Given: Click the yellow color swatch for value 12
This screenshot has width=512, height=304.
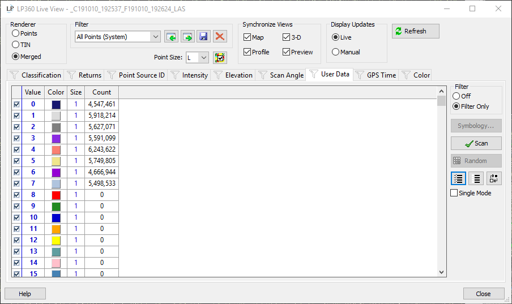Looking at the screenshot, I should click(x=56, y=241).
